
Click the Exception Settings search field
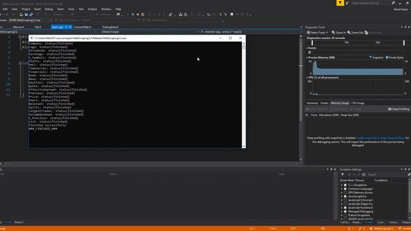click(x=387, y=175)
